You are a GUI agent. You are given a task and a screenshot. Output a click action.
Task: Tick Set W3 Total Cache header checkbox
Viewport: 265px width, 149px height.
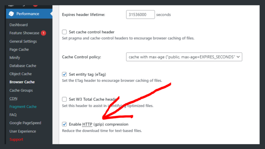64,99
